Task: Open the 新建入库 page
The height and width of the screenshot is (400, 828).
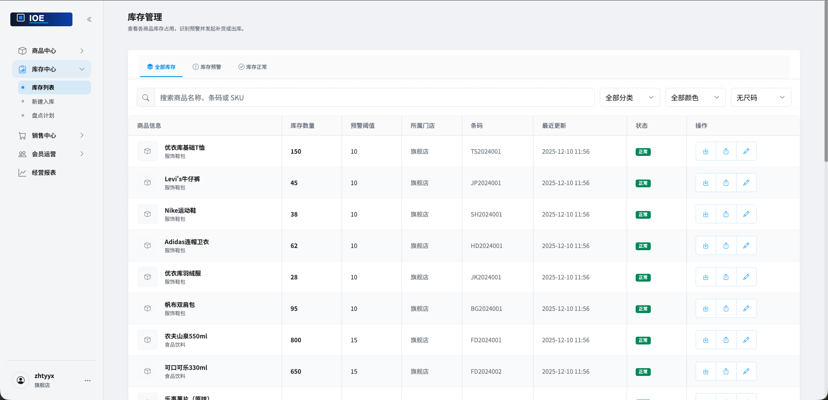Action: pyautogui.click(x=43, y=101)
